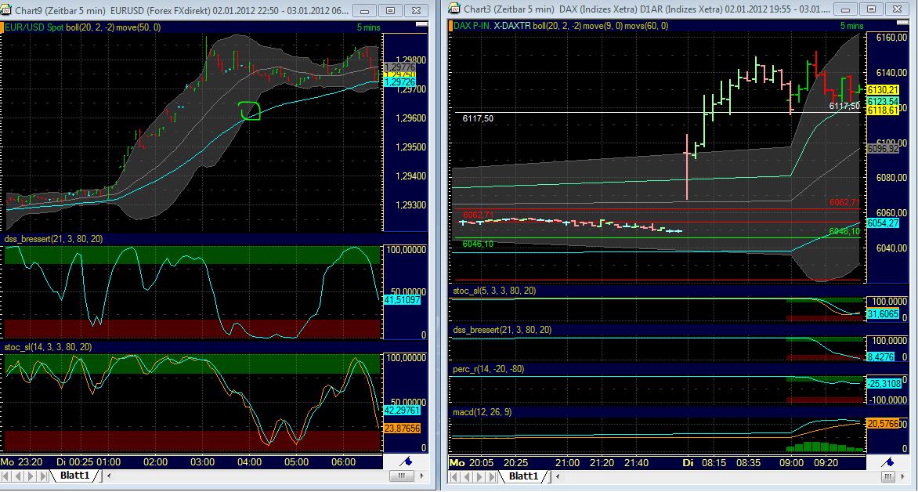Click the left chevron beside the EURUSD Blatt1 tab
This screenshot has height=492, width=918.
click(107, 477)
